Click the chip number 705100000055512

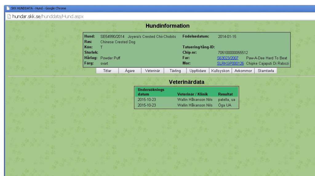[x=233, y=53]
